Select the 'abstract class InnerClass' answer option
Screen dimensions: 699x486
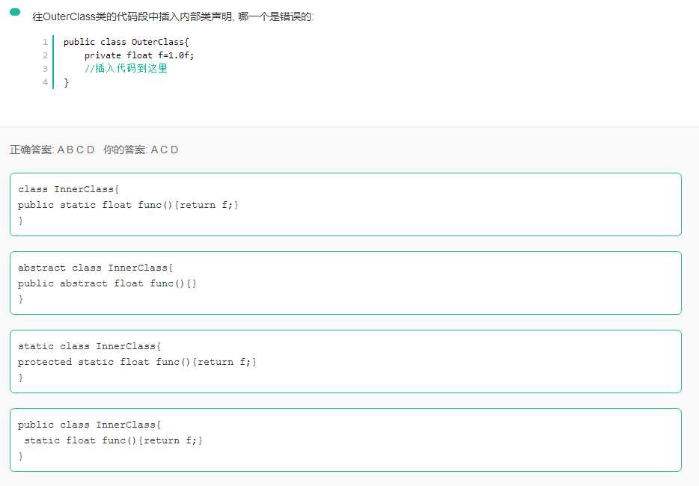click(x=345, y=283)
